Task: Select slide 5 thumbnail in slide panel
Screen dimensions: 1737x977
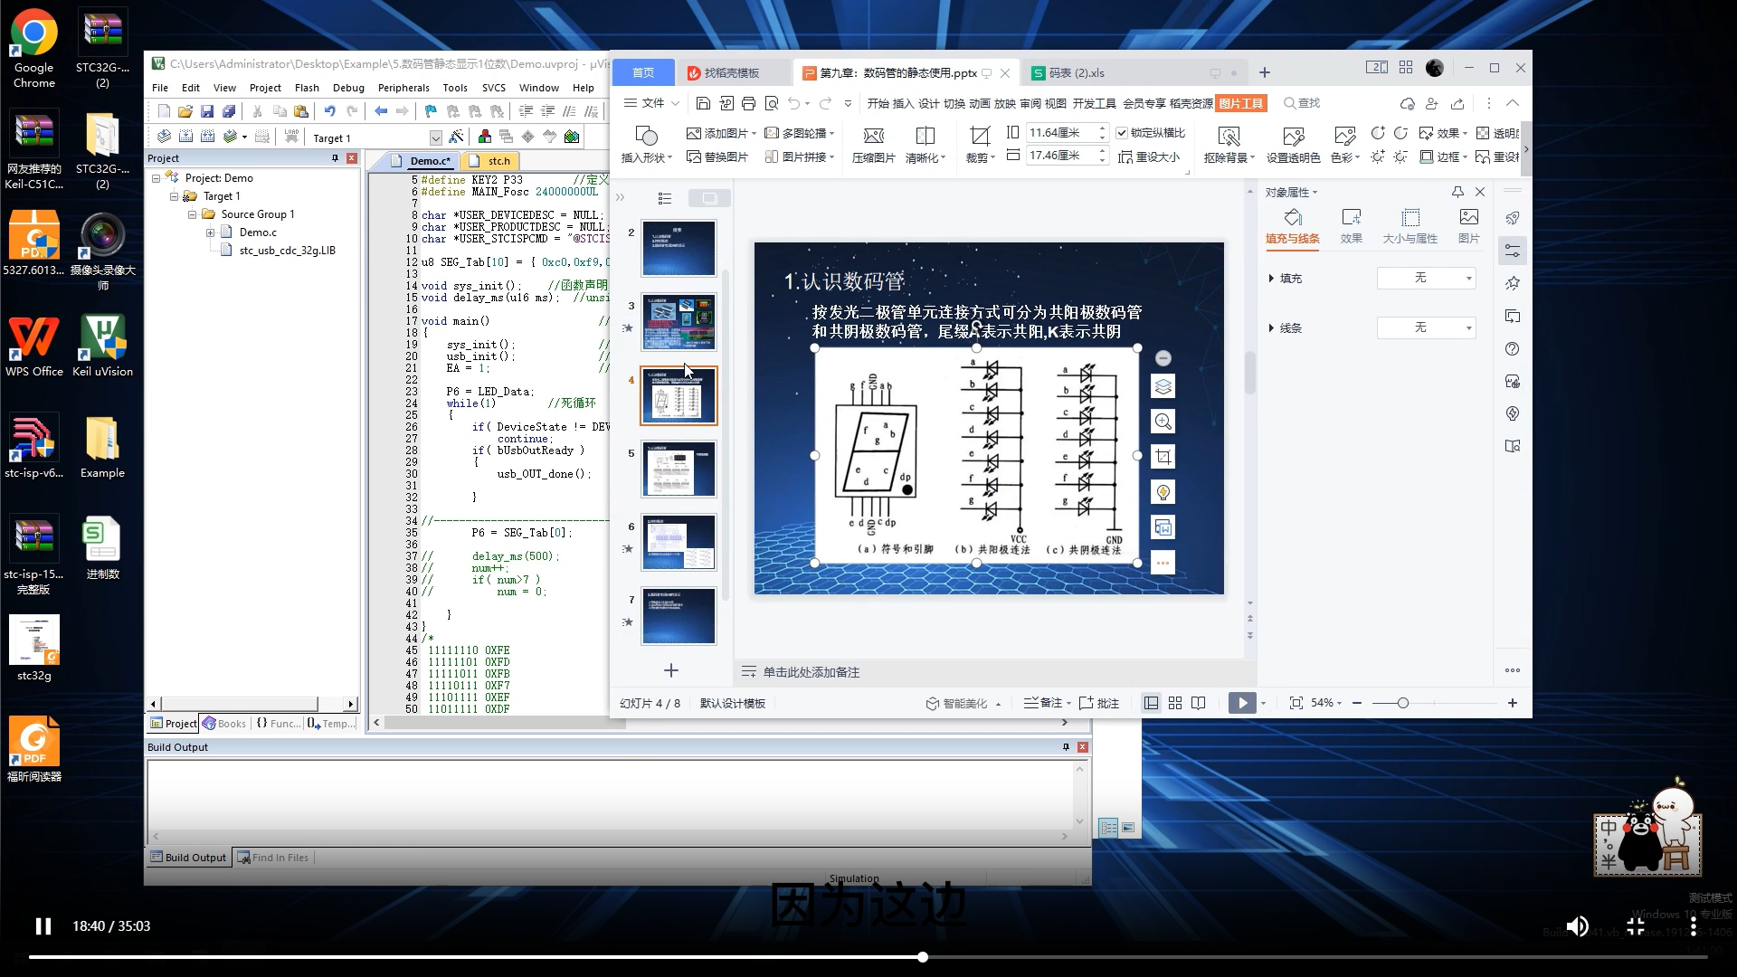Action: click(x=679, y=469)
